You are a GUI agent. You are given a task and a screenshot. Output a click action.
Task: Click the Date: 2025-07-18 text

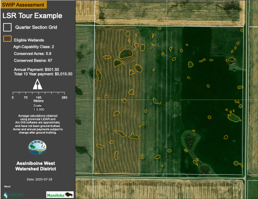click(40, 179)
